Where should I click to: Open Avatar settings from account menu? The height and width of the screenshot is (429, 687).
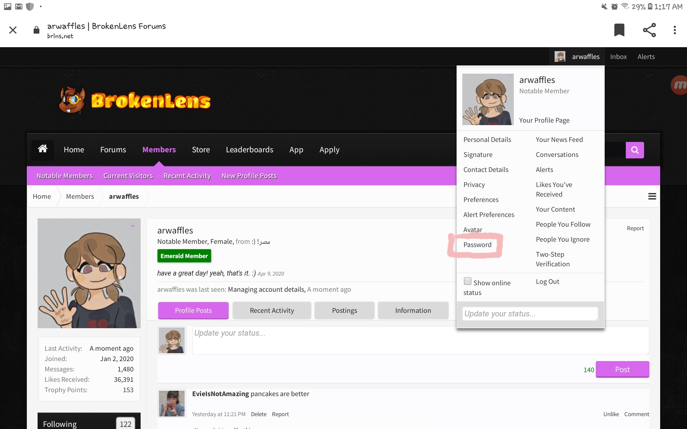472,230
